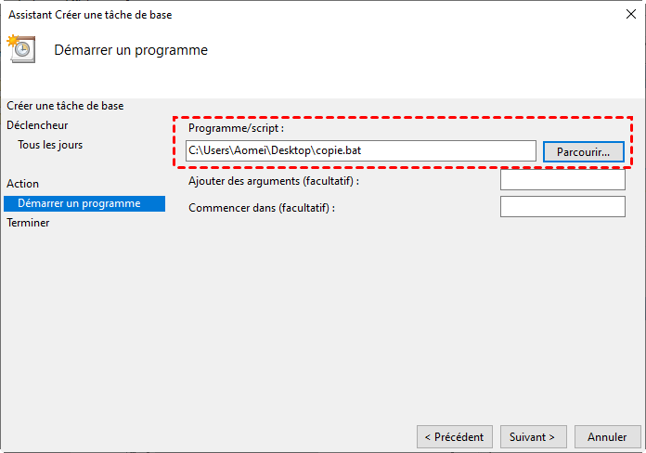Focus the 'Ajouter des arguments' text box
This screenshot has width=646, height=453.
coord(562,180)
